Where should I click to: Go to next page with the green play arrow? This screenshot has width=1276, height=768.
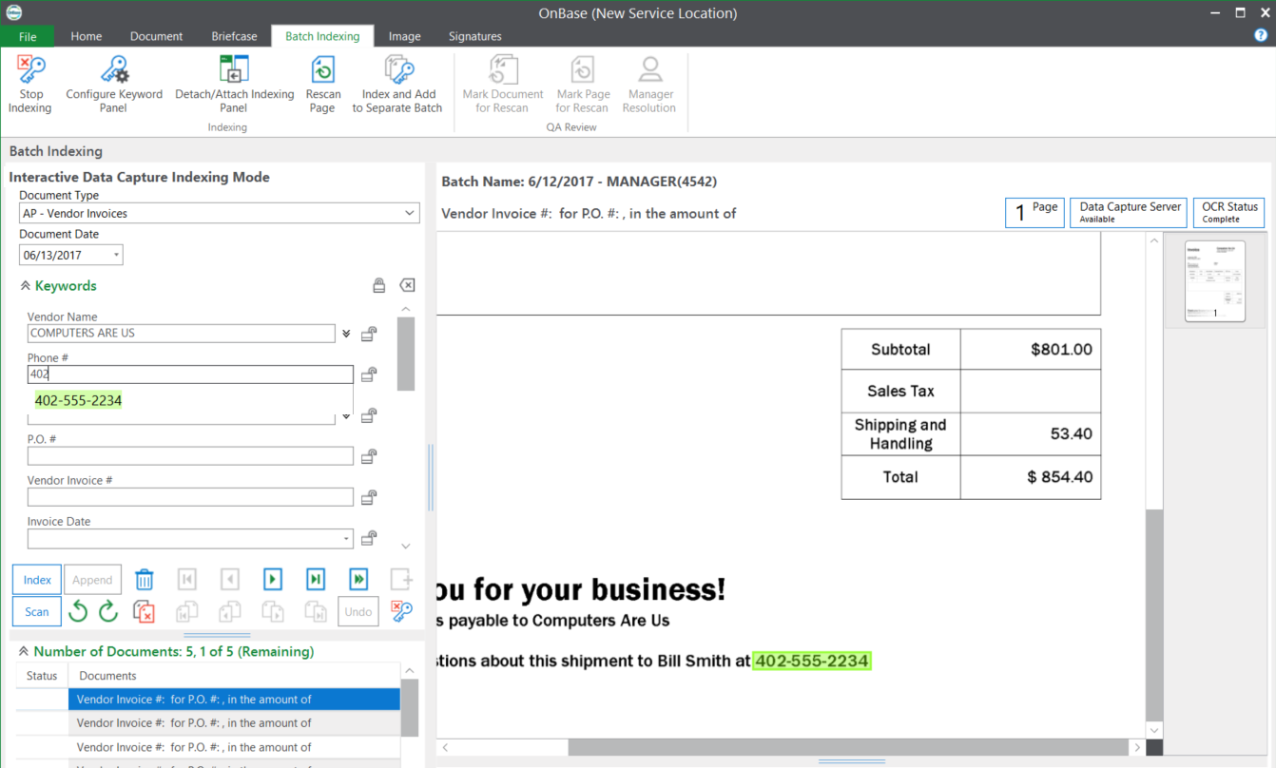(x=273, y=580)
